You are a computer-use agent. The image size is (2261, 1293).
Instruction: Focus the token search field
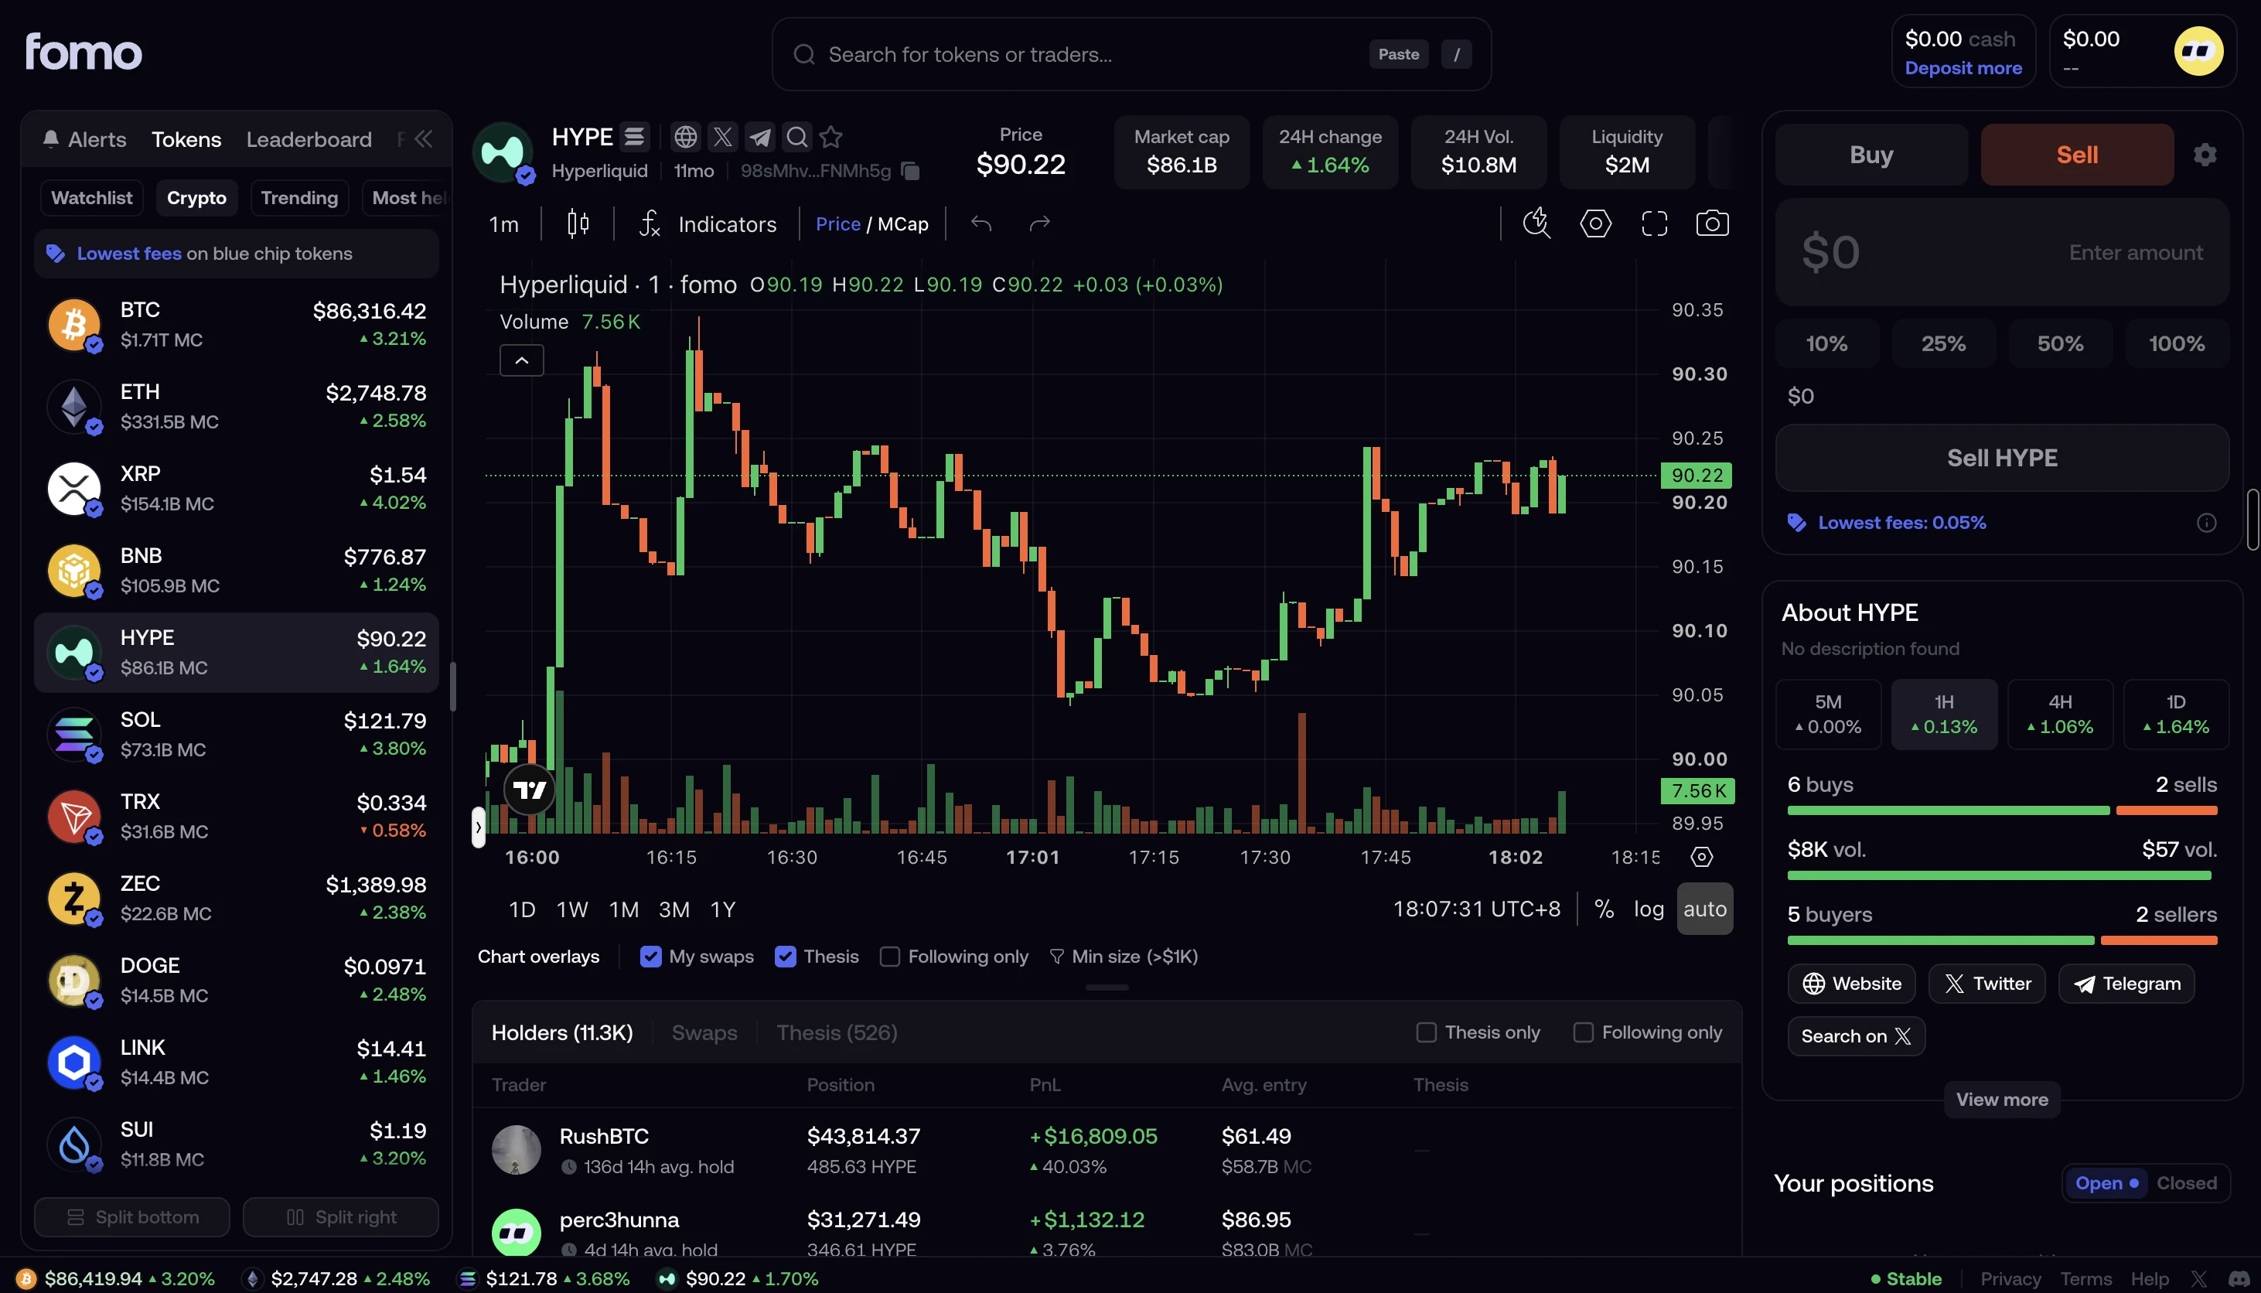pos(1131,54)
